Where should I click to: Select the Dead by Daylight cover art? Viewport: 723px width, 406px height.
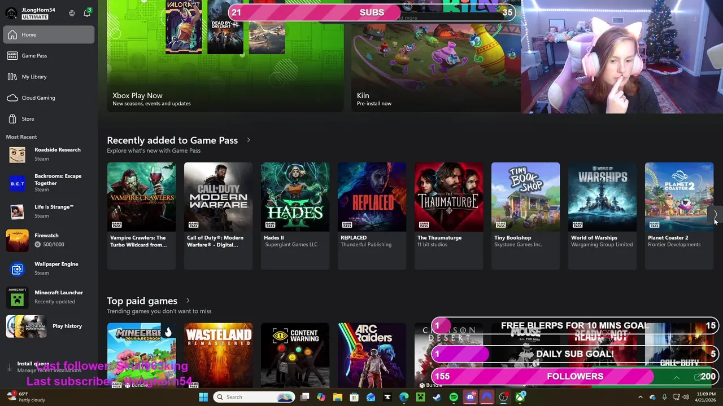pos(225,27)
